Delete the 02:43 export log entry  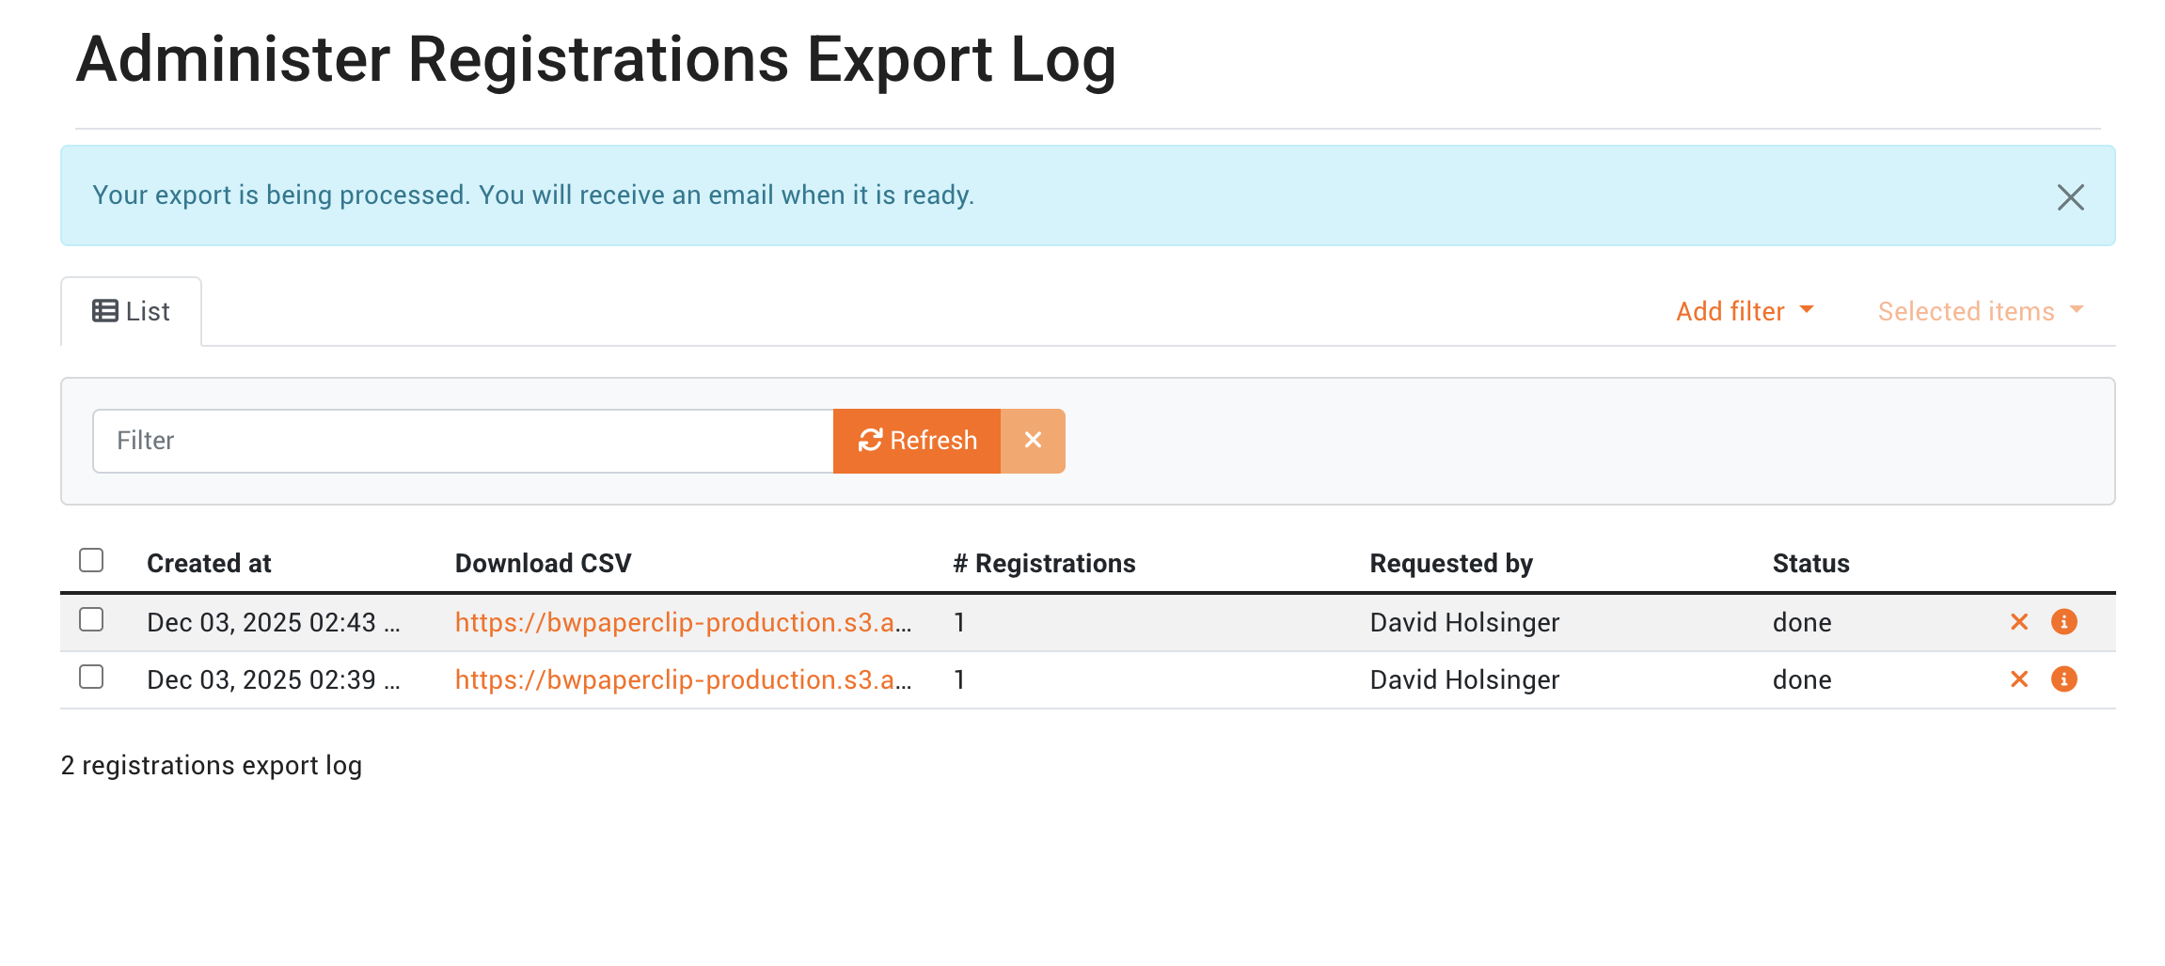[2018, 622]
